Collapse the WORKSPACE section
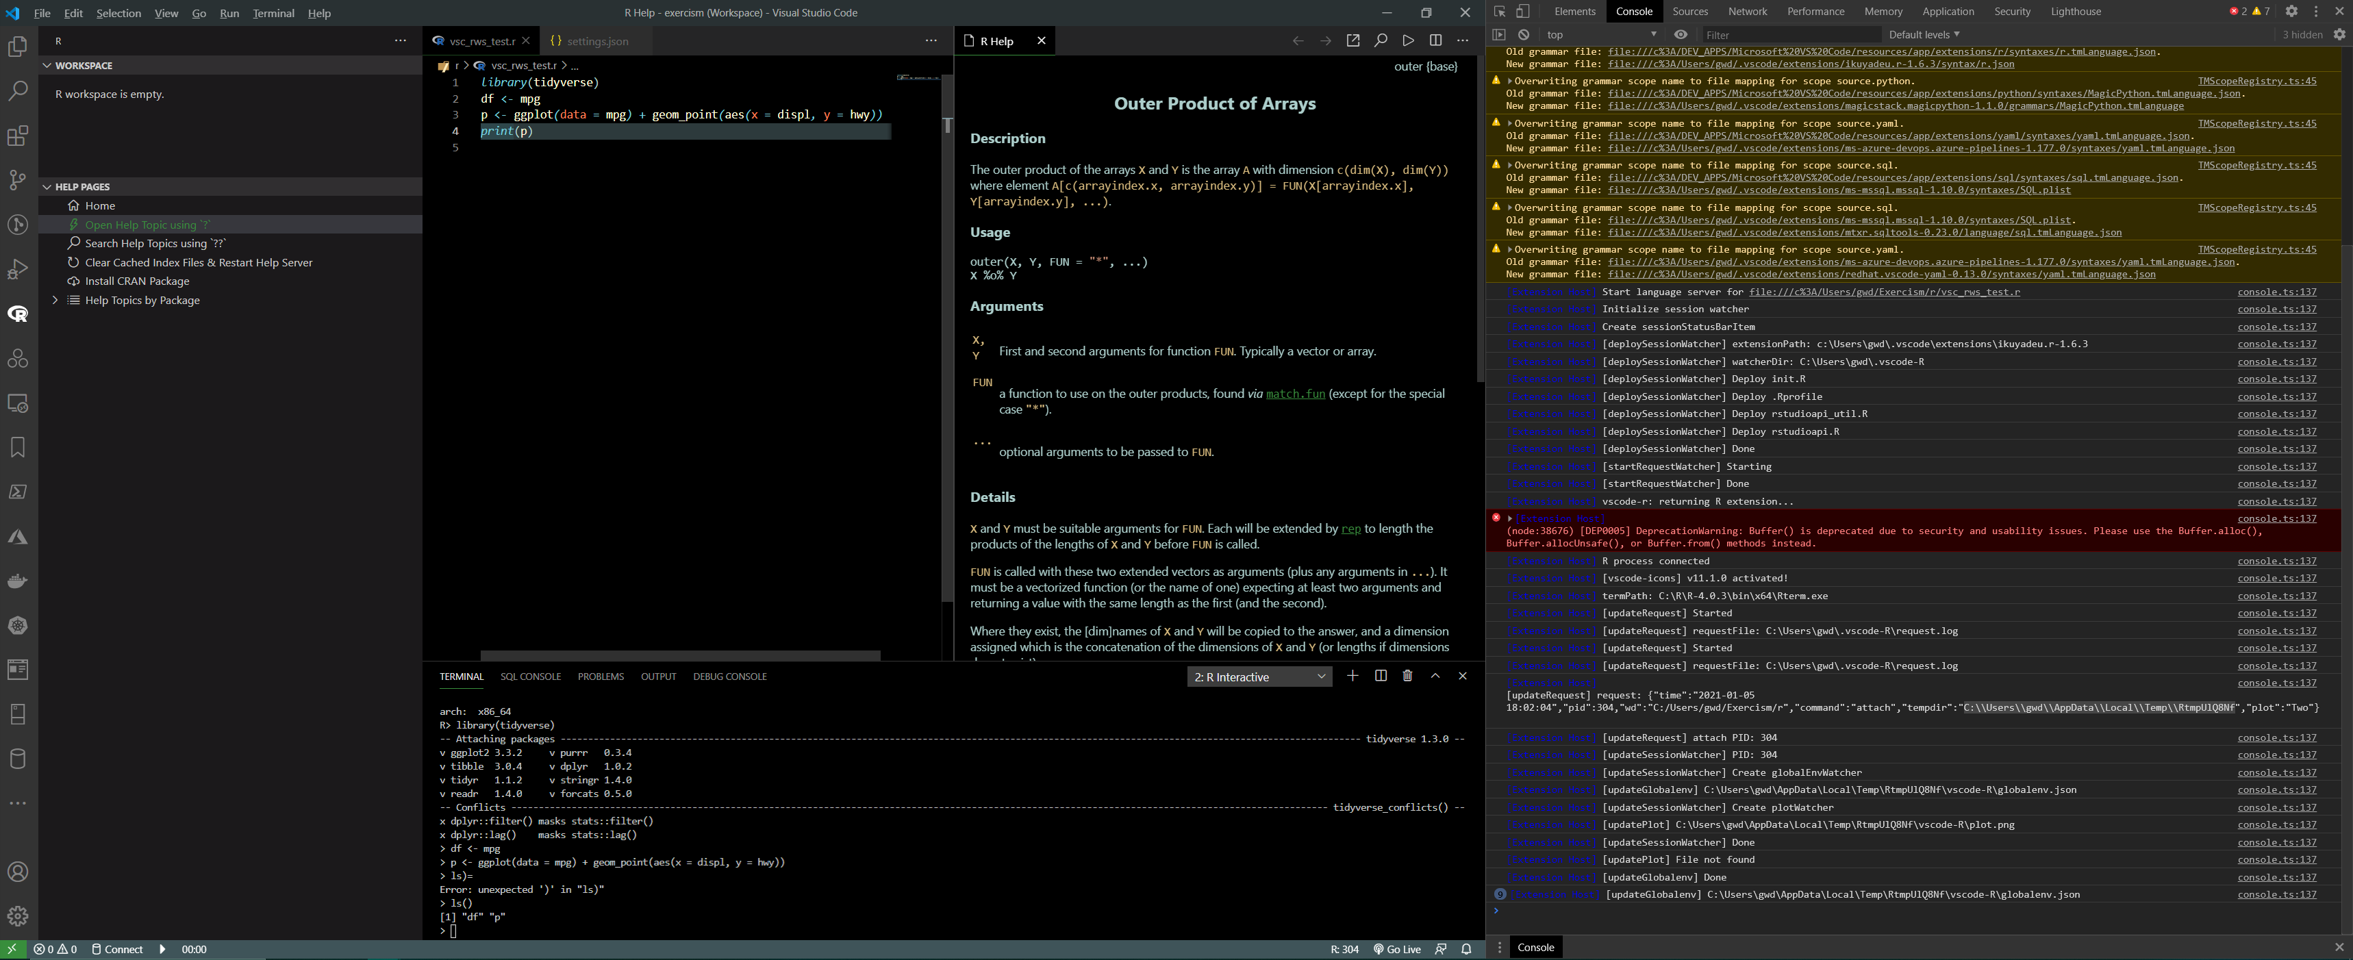The image size is (2353, 960). tap(230, 66)
